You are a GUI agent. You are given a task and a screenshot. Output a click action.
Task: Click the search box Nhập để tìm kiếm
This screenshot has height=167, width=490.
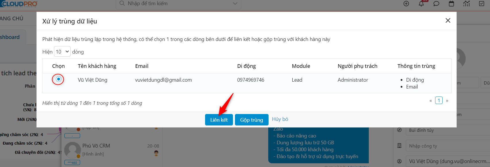(x=178, y=4)
